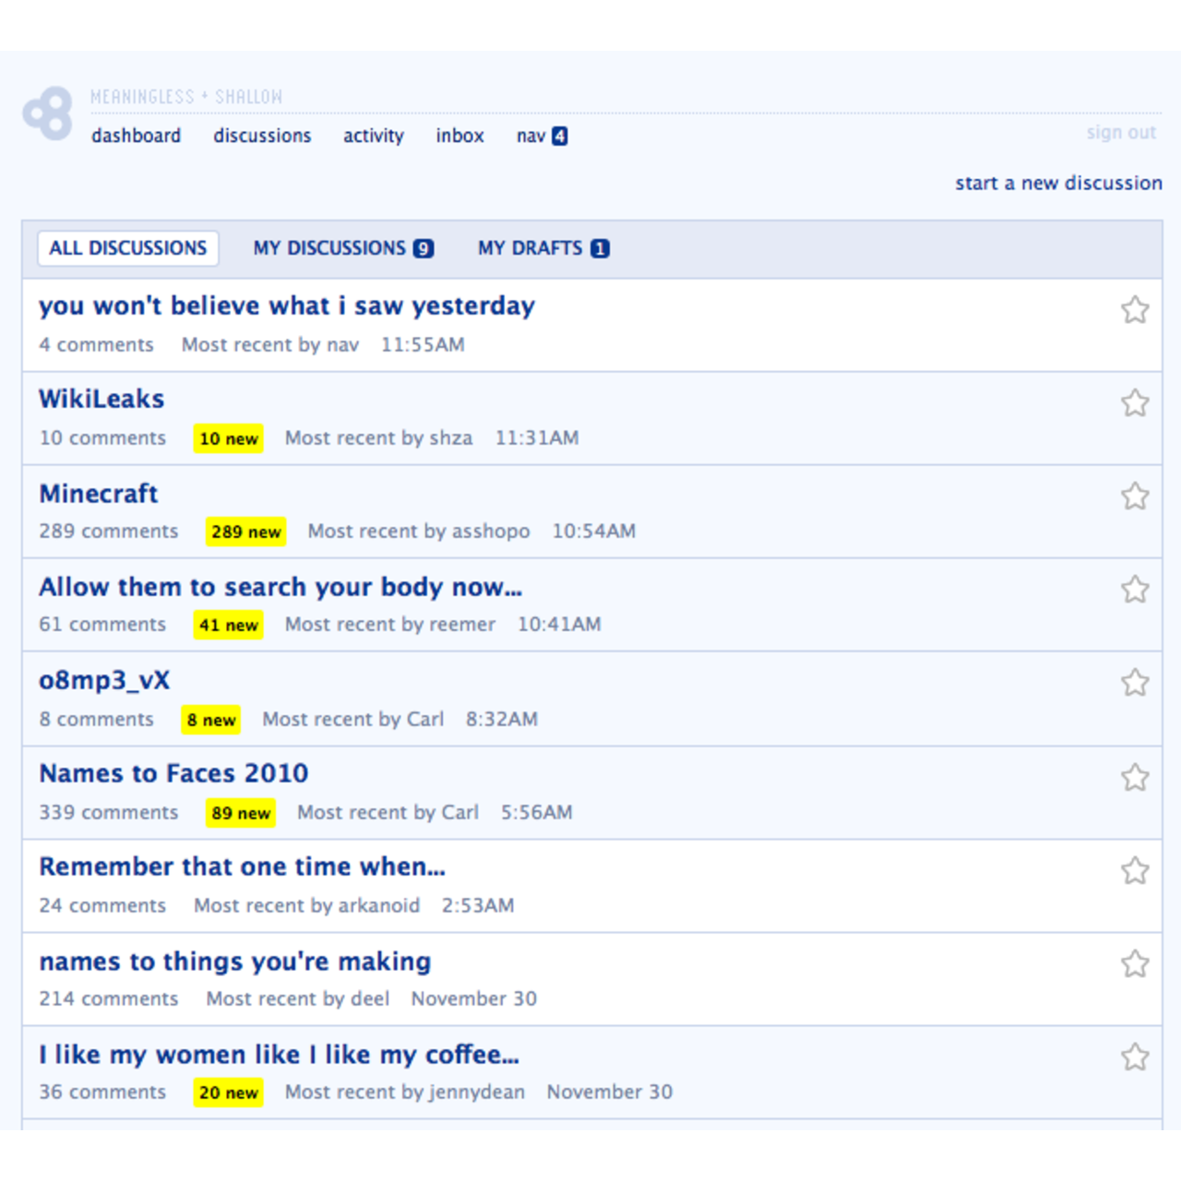The image size is (1181, 1181).
Task: Go to the dashboard page
Action: (136, 136)
